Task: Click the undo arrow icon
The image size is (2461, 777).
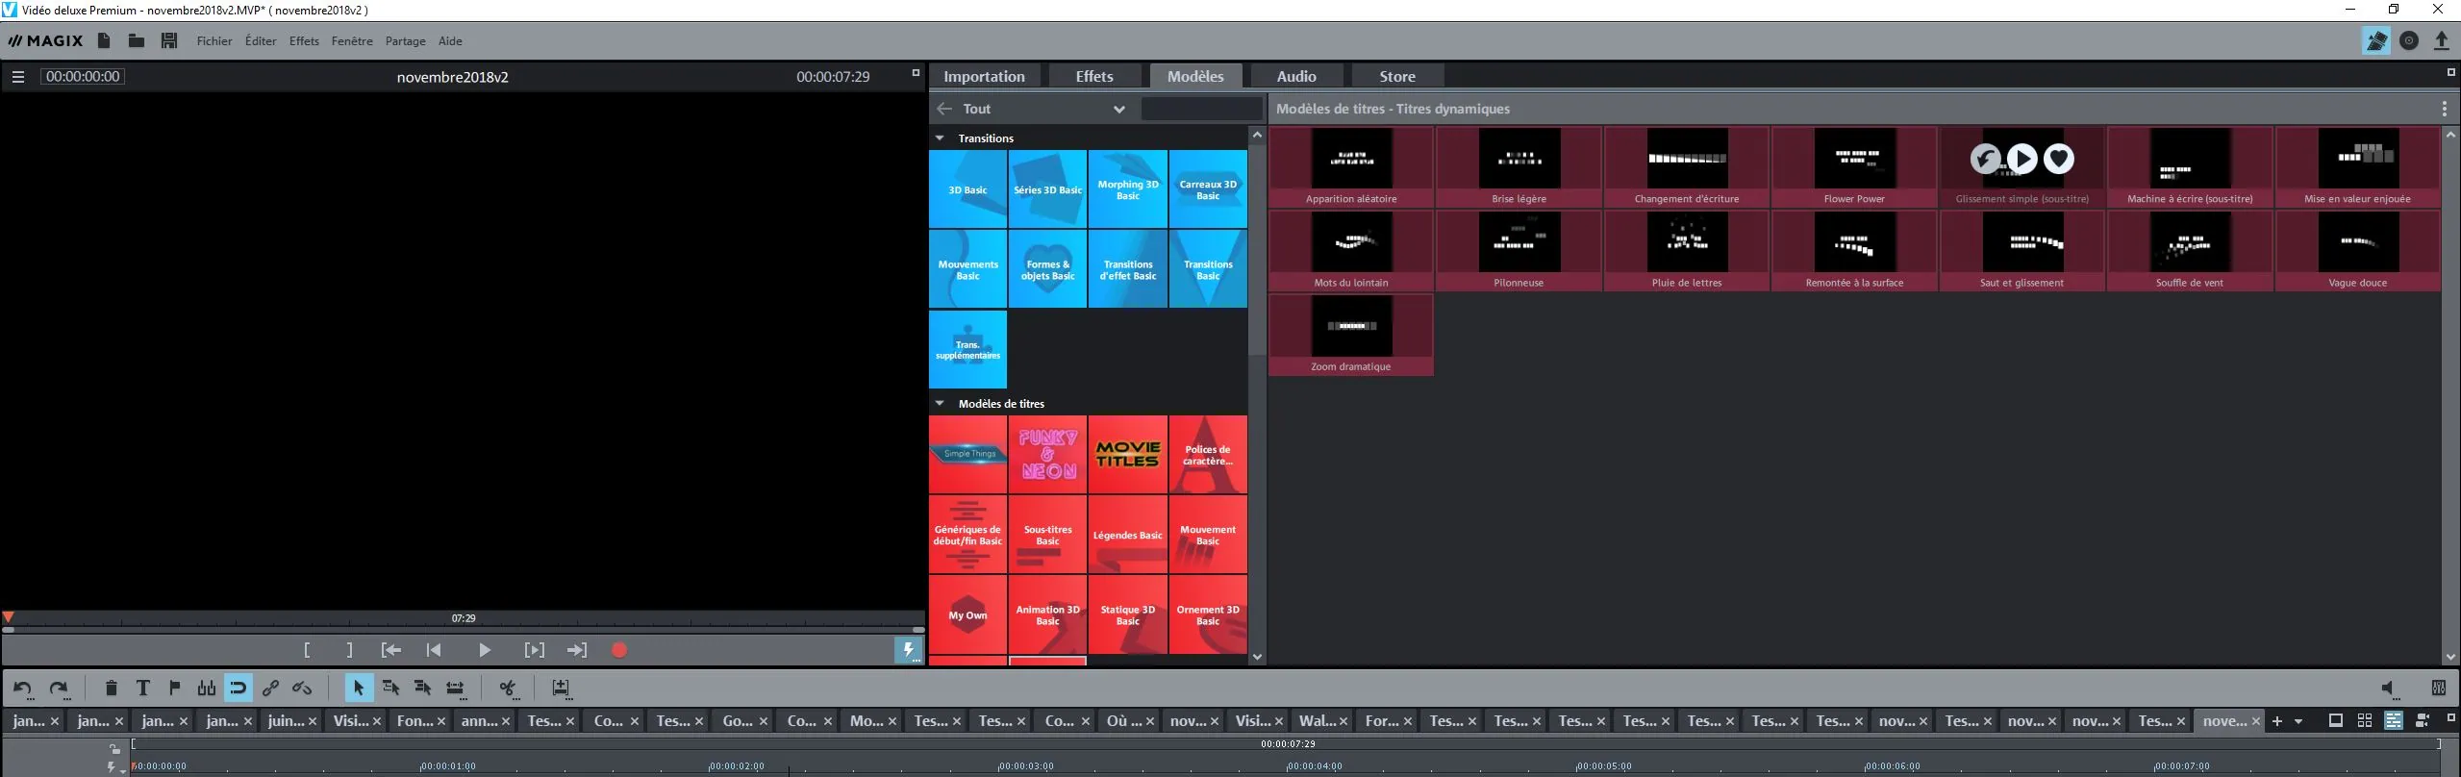Action: point(23,688)
